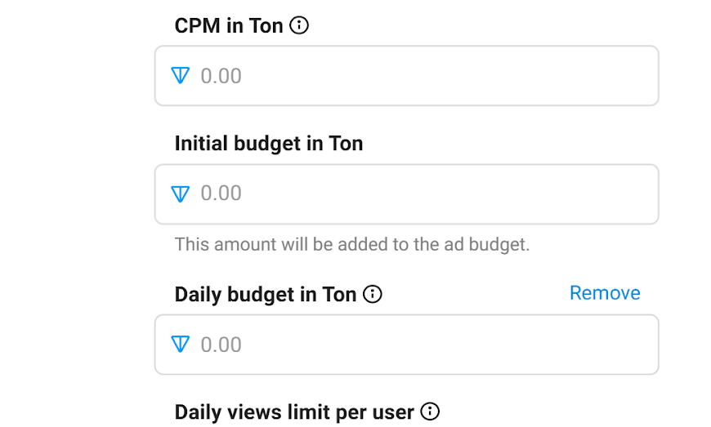The image size is (711, 427).
Task: Click the "CPM in Ton" label
Action: click(x=229, y=26)
